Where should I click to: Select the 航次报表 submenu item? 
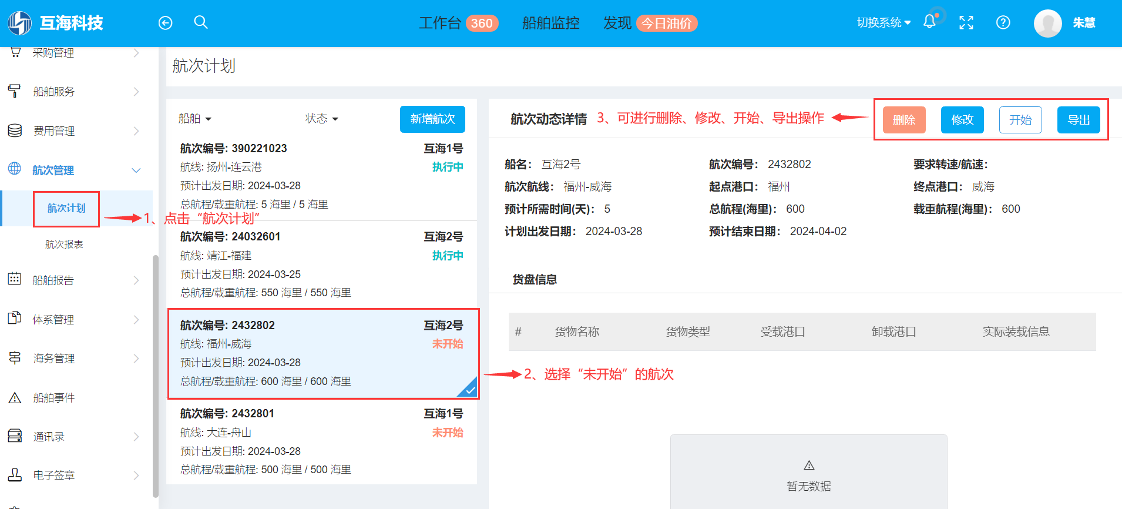pyautogui.click(x=64, y=244)
